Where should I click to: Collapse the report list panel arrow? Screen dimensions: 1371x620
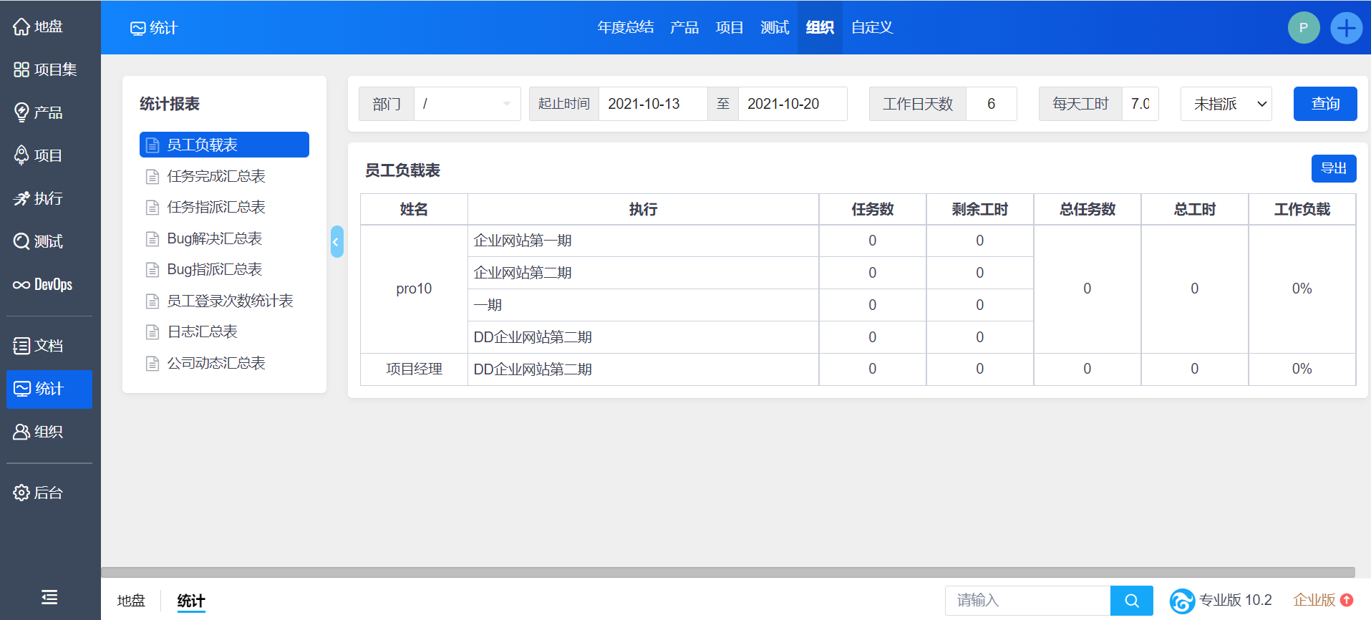[x=336, y=242]
